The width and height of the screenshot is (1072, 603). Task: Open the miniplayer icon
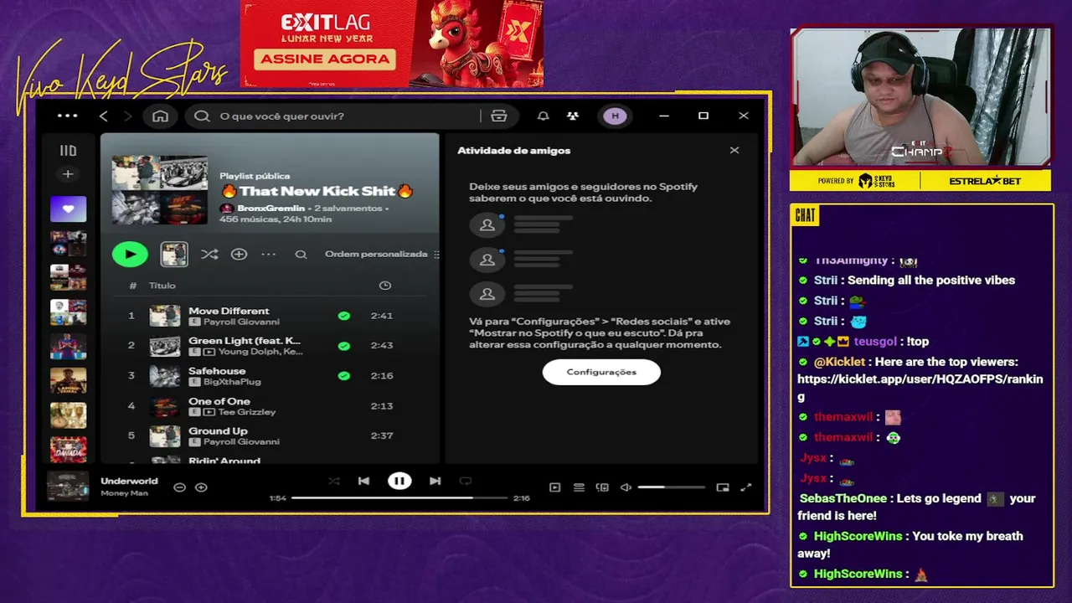(x=723, y=487)
